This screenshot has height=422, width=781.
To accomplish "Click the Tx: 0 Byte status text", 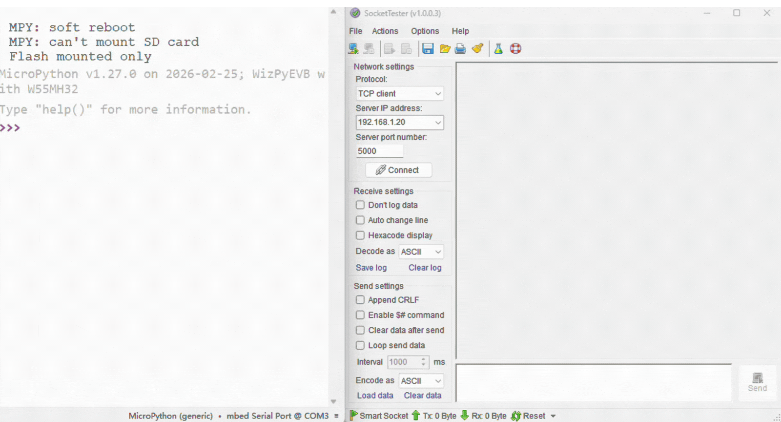I will pyautogui.click(x=439, y=416).
